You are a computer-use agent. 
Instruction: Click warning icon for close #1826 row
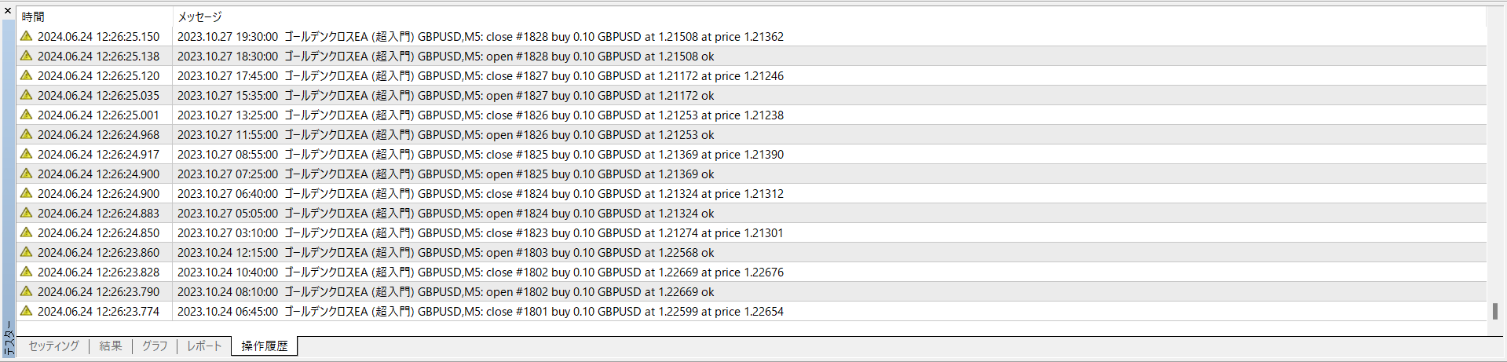pyautogui.click(x=26, y=115)
